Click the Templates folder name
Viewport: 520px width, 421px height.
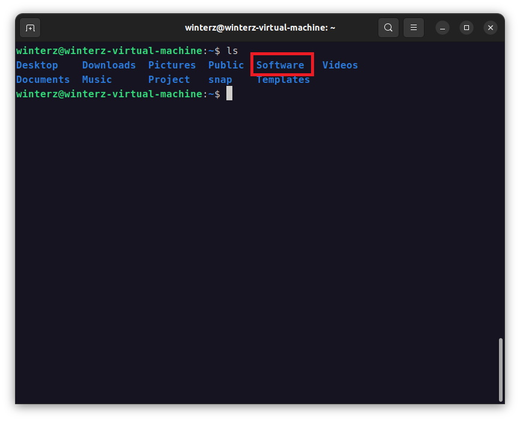[282, 79]
